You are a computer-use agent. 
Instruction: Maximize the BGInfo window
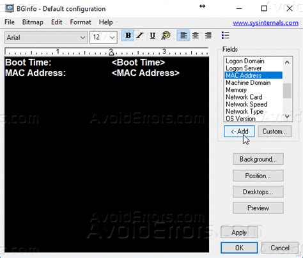[264, 8]
